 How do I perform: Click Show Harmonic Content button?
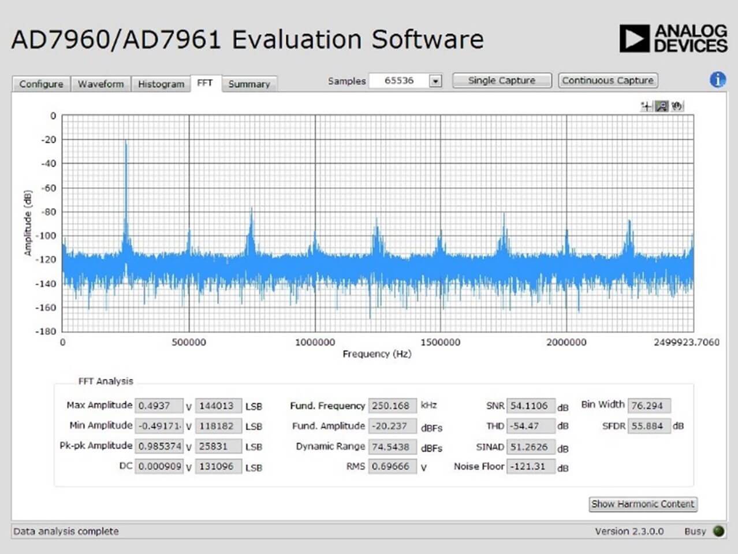click(643, 504)
